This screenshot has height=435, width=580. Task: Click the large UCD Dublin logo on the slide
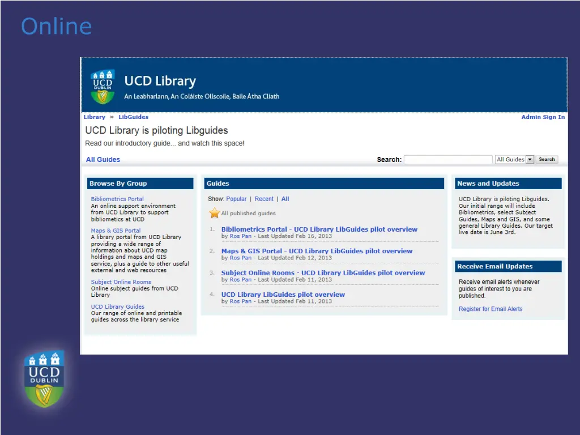44,379
